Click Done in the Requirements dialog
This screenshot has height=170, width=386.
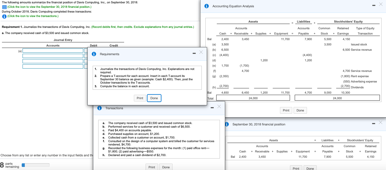pos(154,98)
